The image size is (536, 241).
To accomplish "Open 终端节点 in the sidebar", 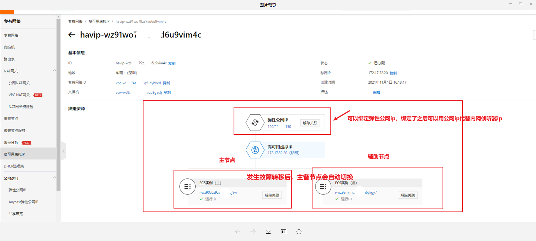I will pyautogui.click(x=11, y=118).
